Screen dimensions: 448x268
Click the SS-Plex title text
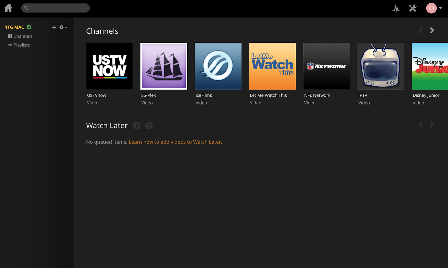click(148, 95)
